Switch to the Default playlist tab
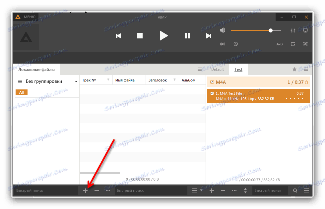 point(218,70)
